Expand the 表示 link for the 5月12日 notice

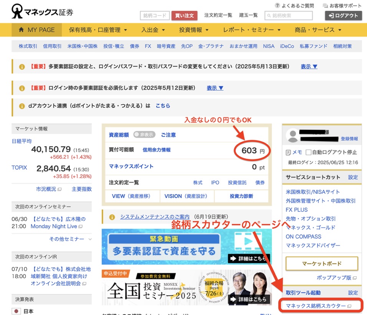coord(215,88)
